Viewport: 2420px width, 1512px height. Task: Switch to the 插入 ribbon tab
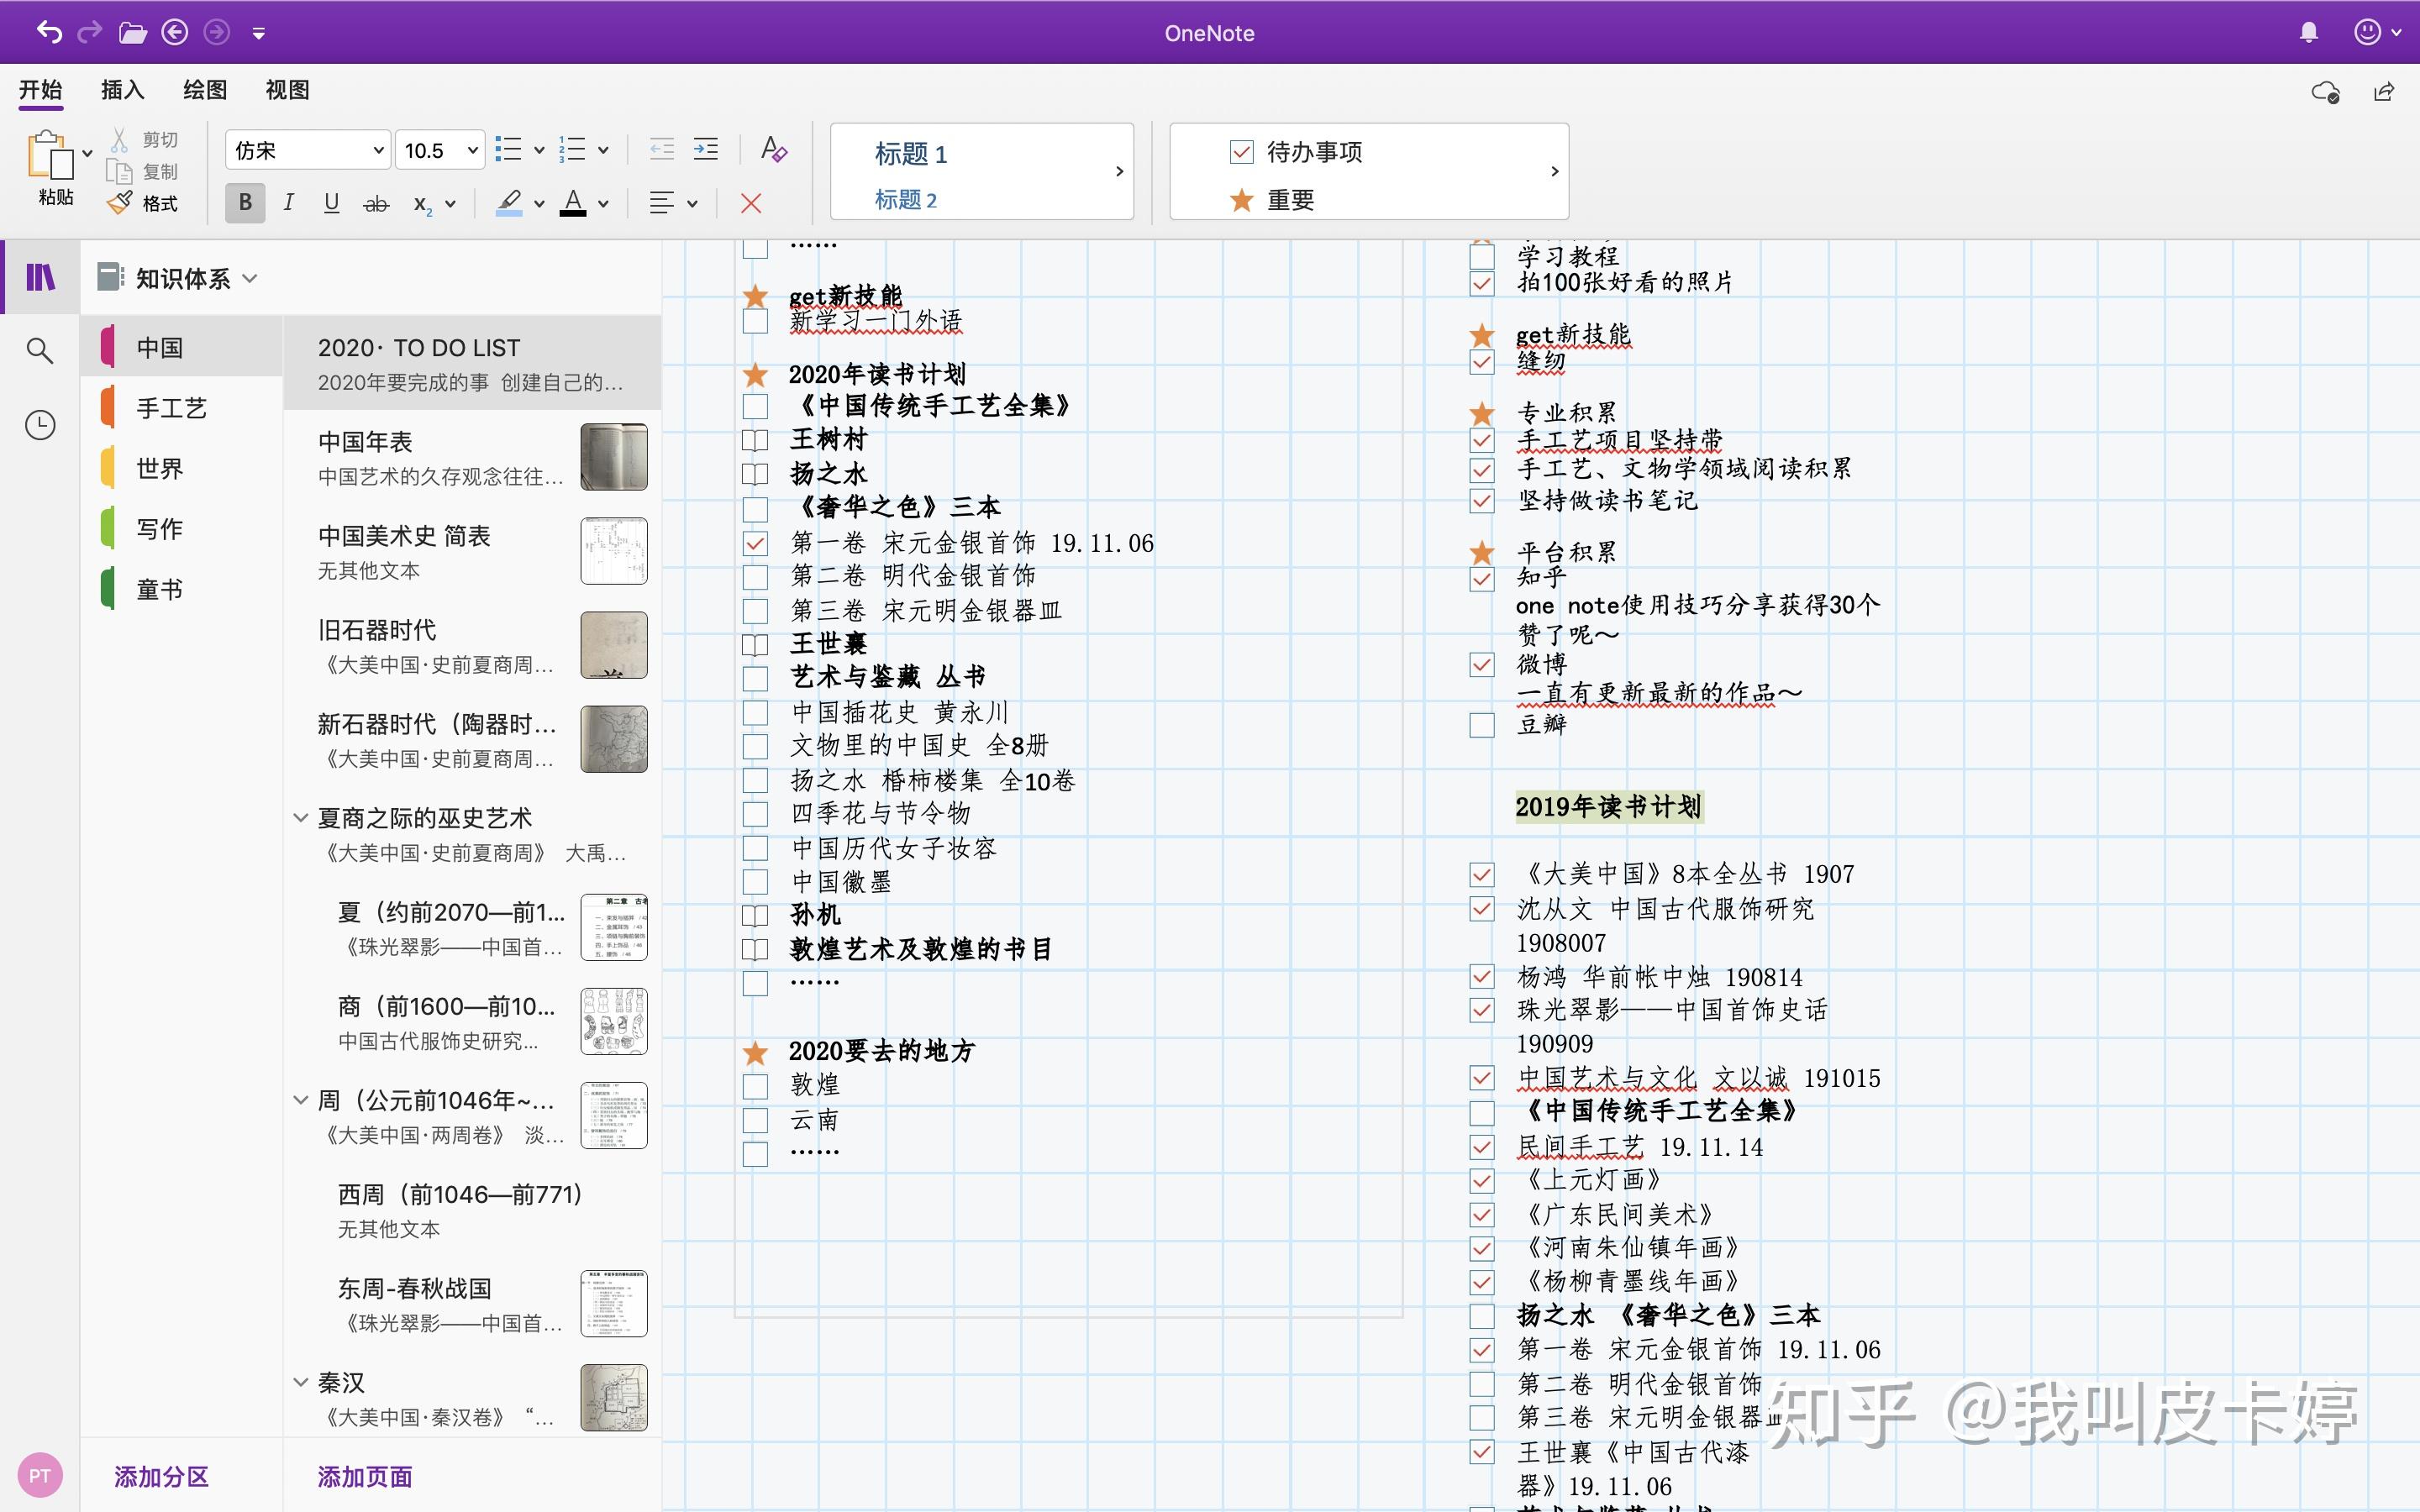(123, 90)
